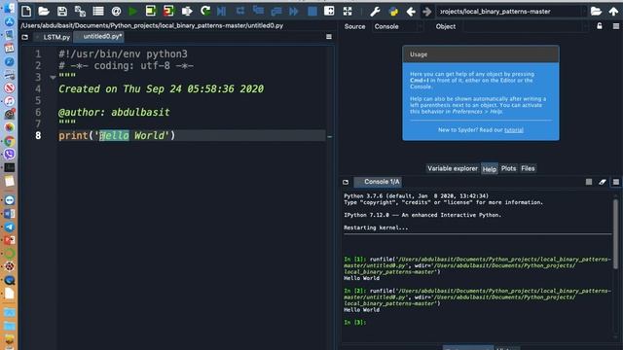
Task: Run selection or current line icon
Action: point(187,11)
